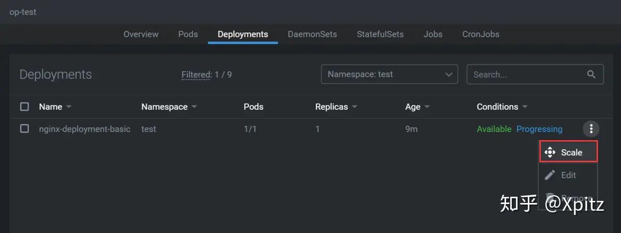The height and width of the screenshot is (233, 621).
Task: Click the Progressing condition badge
Action: pyautogui.click(x=539, y=129)
